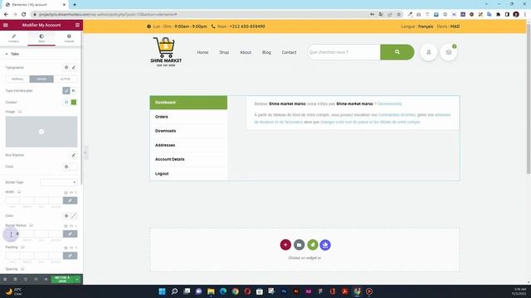
Task: Switch to the Style tab
Action: point(41,38)
